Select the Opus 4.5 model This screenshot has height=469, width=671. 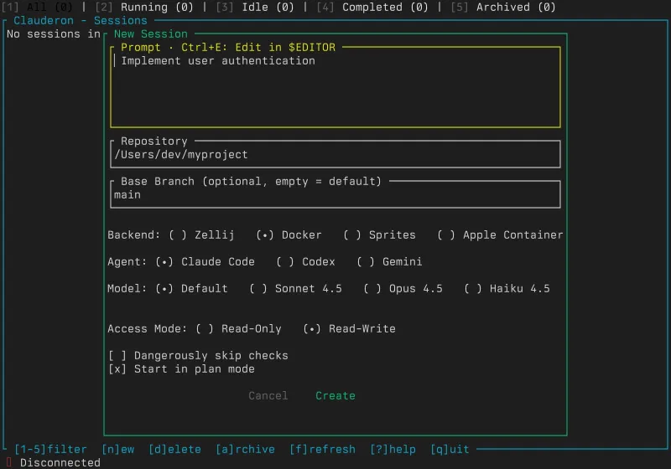click(x=403, y=289)
